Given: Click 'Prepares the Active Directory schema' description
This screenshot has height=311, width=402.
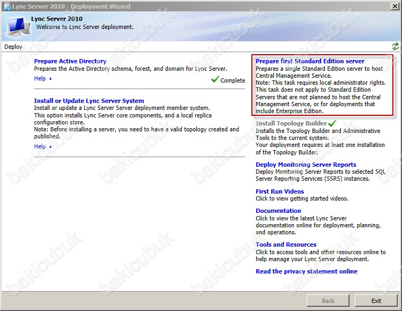Looking at the screenshot, I should coord(130,69).
